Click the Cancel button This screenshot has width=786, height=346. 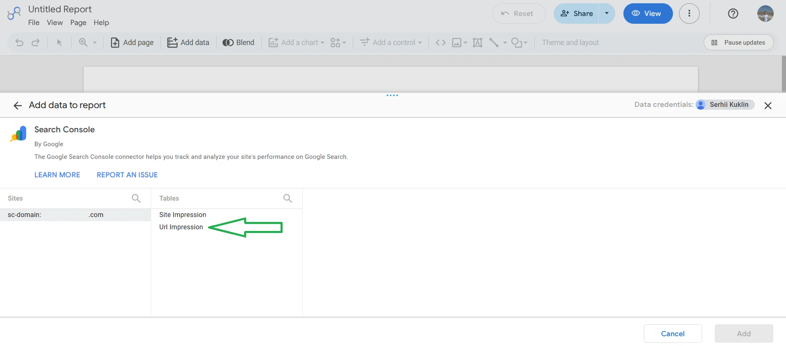(673, 334)
